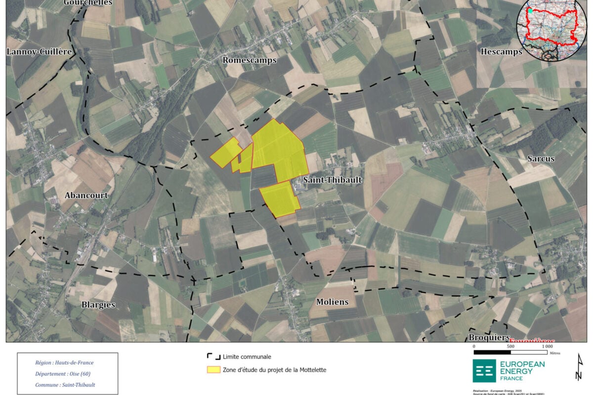This screenshot has width=593, height=395.
Task: Click the European Energy logo icon
Action: tap(484, 371)
